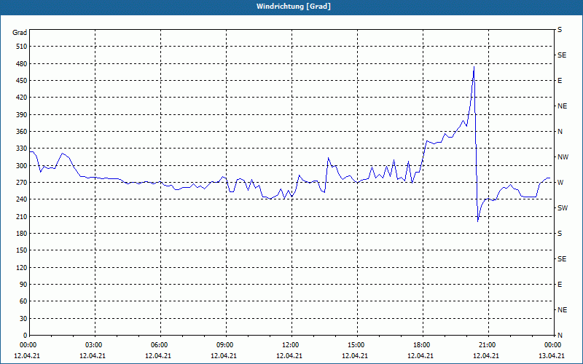Click the 06:00 time label
Screen dimensions: 583x364
point(159,345)
